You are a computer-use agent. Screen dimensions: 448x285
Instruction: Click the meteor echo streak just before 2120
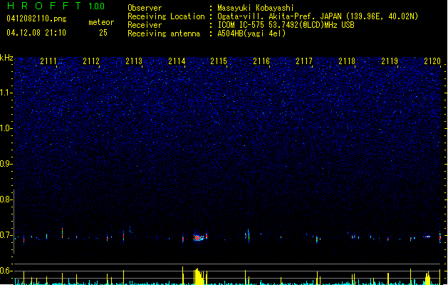coord(427,237)
